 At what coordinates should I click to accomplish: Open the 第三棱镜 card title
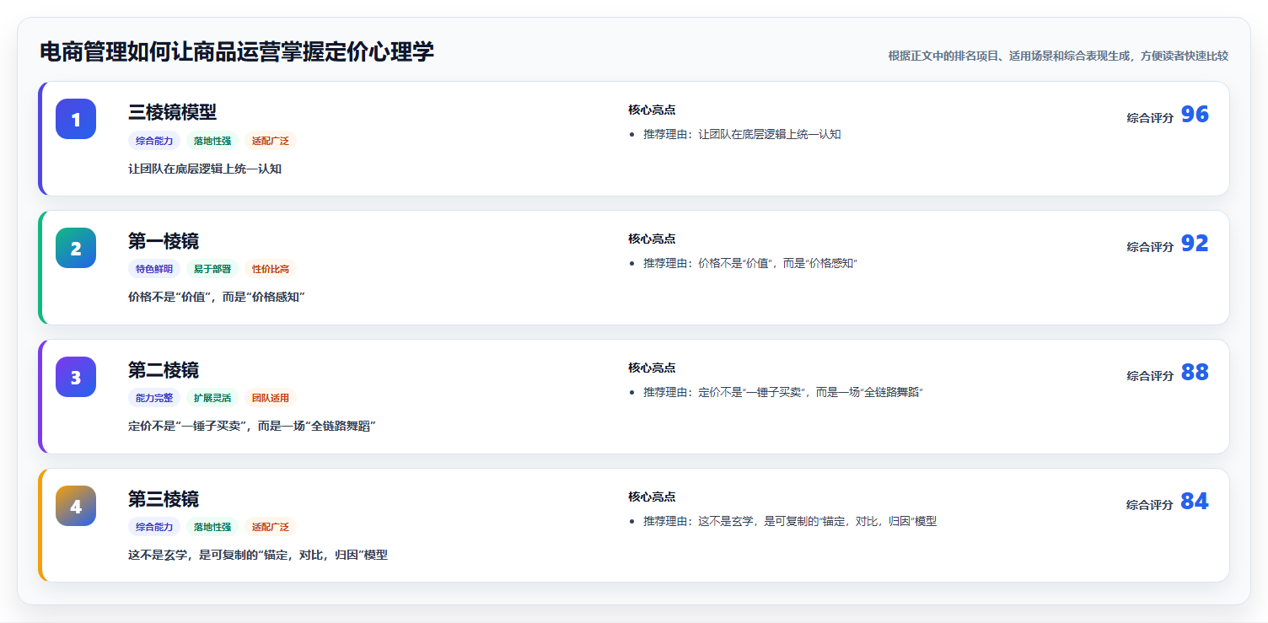(164, 499)
